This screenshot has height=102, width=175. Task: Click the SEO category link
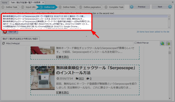pyautogui.click(x=81, y=79)
